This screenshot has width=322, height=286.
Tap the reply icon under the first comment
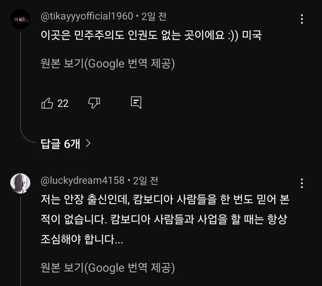(x=136, y=103)
